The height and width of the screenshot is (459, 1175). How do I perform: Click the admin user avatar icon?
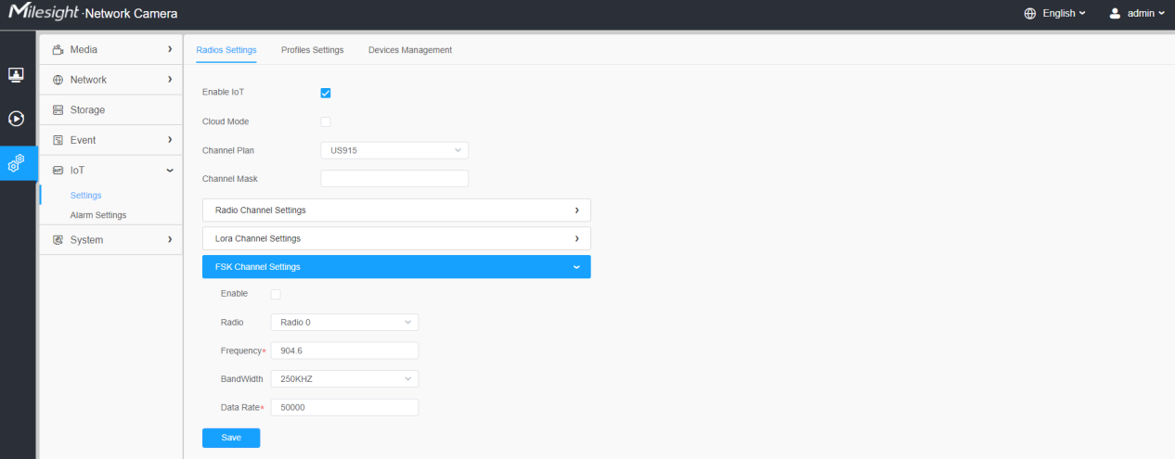pos(1115,14)
